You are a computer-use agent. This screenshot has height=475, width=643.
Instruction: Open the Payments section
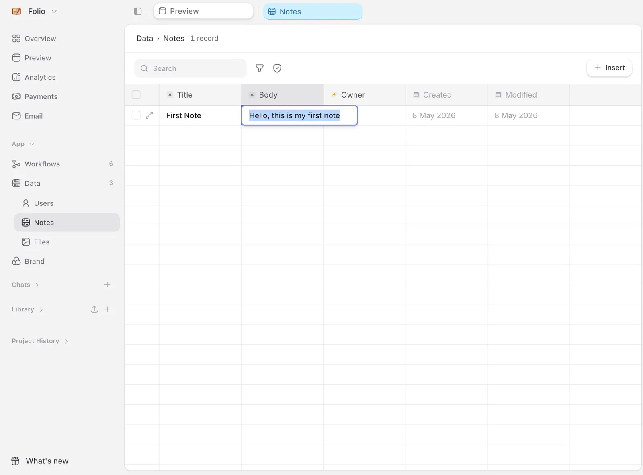41,96
